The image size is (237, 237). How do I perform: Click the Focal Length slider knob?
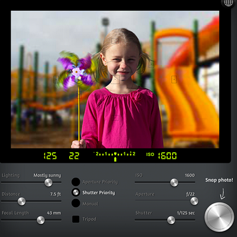pos(41,220)
